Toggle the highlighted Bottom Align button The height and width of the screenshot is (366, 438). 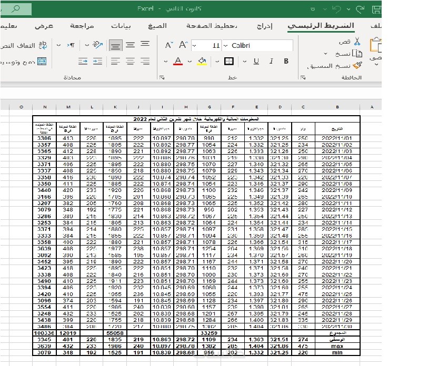pos(115,45)
